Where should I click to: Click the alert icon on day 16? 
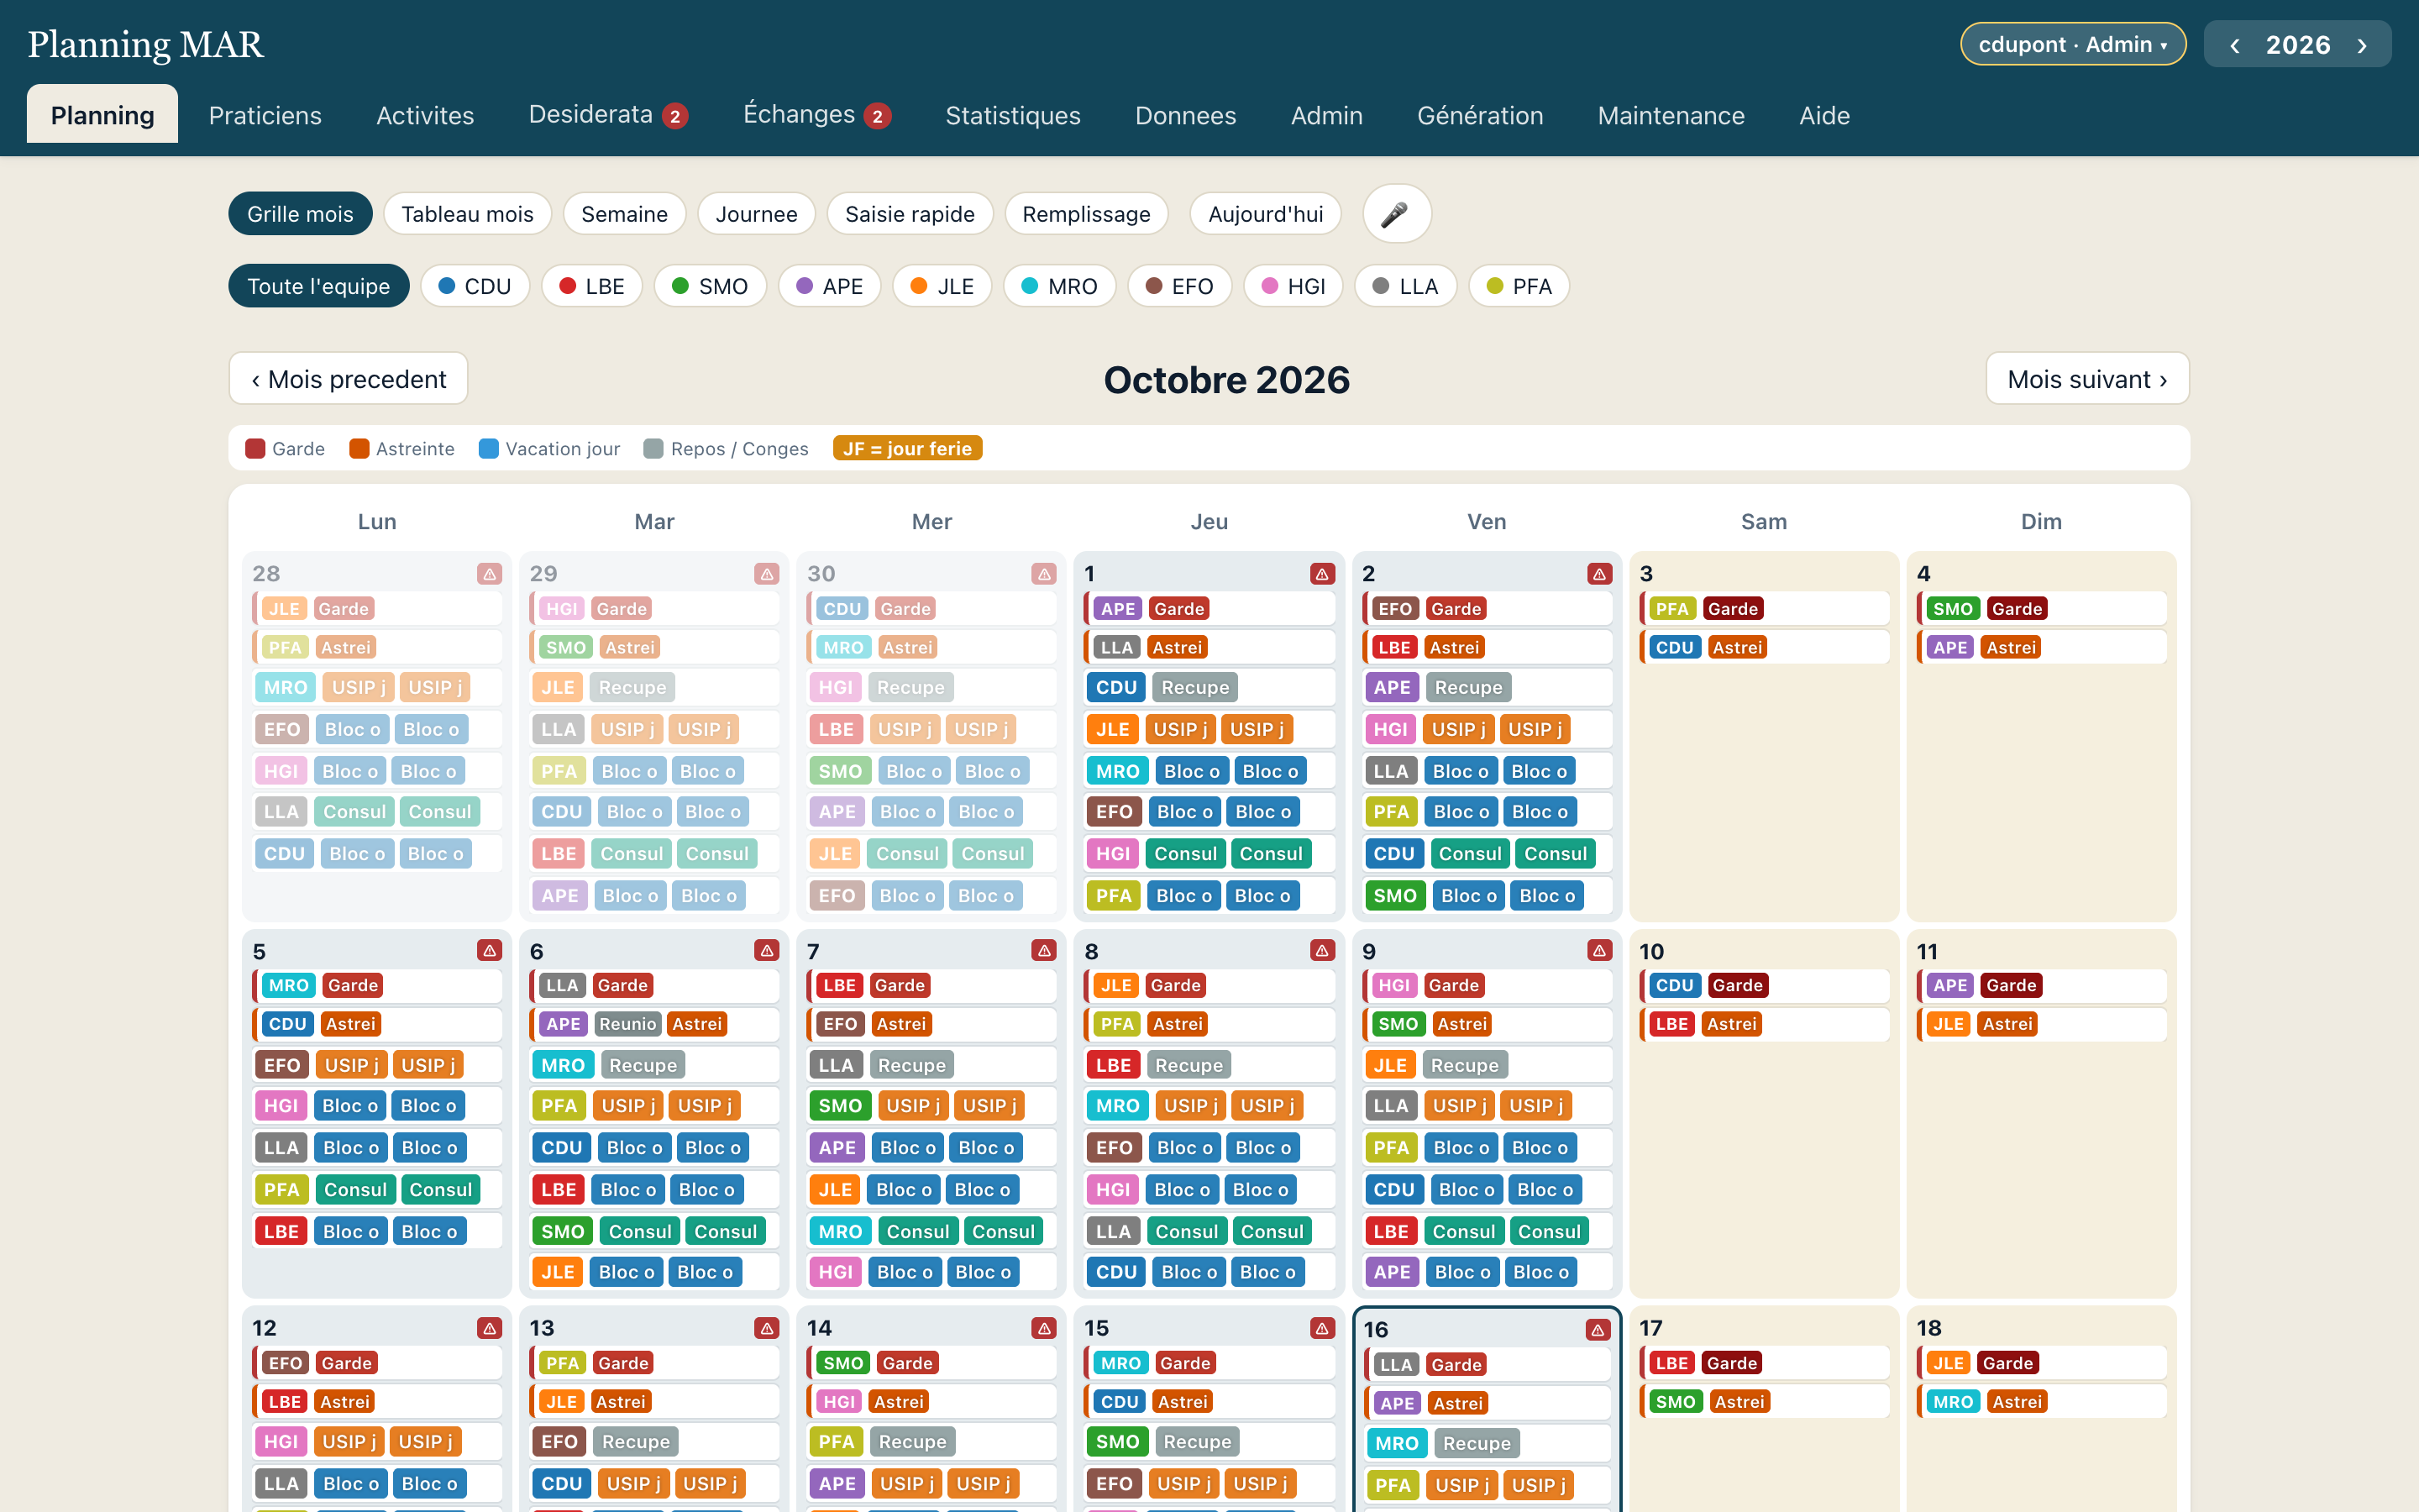1598,1330
